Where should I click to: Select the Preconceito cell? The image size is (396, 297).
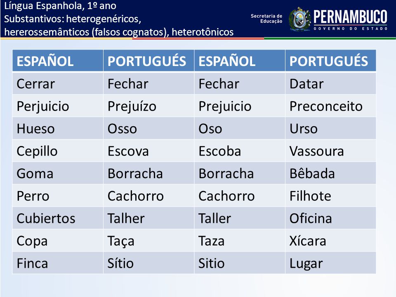pos(330,106)
